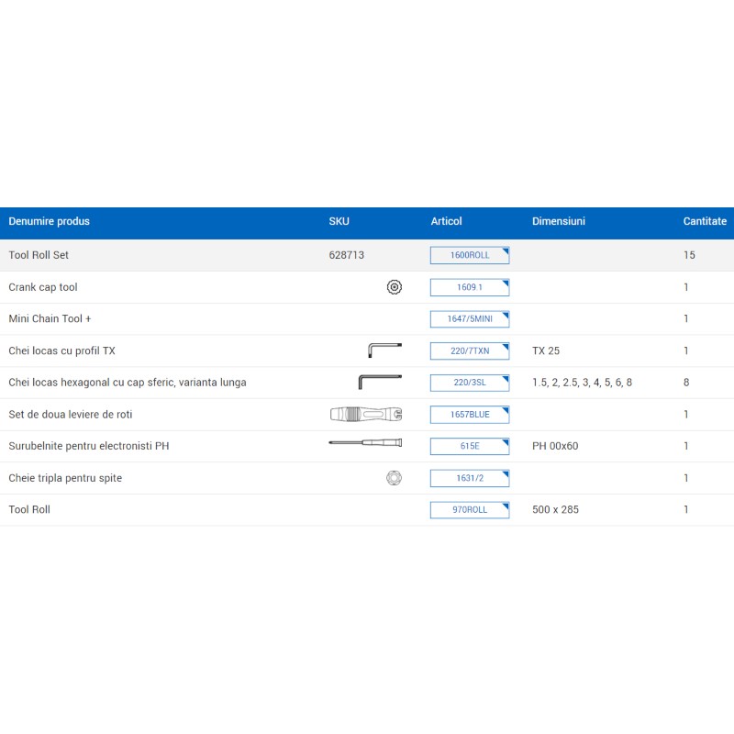This screenshot has height=734, width=734.
Task: Click the Articol column header
Action: [x=446, y=221]
